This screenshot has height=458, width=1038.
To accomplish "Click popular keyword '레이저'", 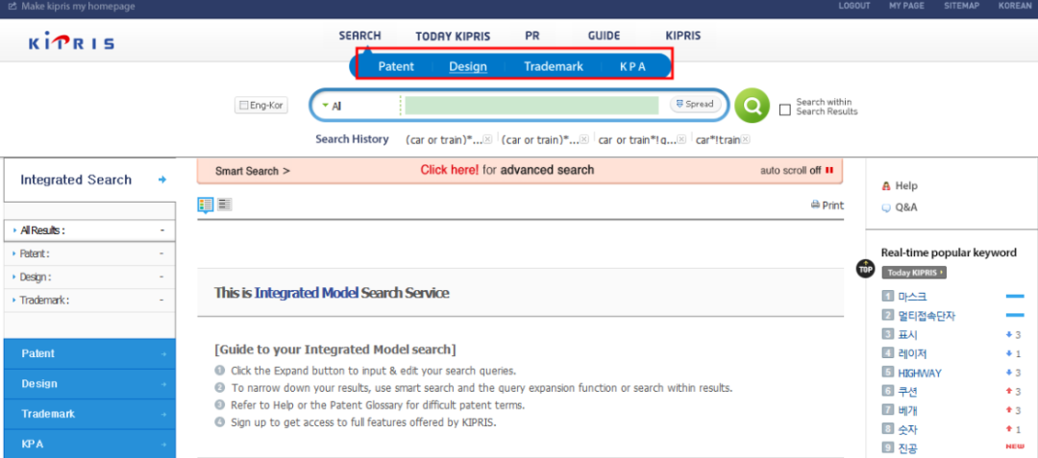I will click(912, 353).
